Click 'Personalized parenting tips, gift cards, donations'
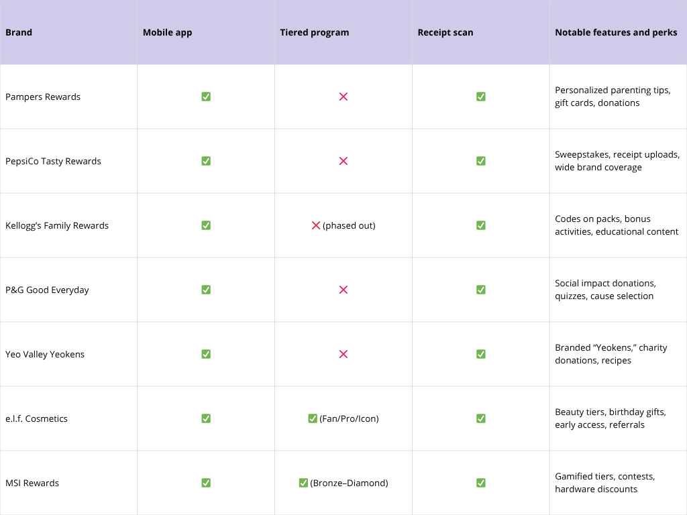687x515 pixels. pyautogui.click(x=613, y=97)
